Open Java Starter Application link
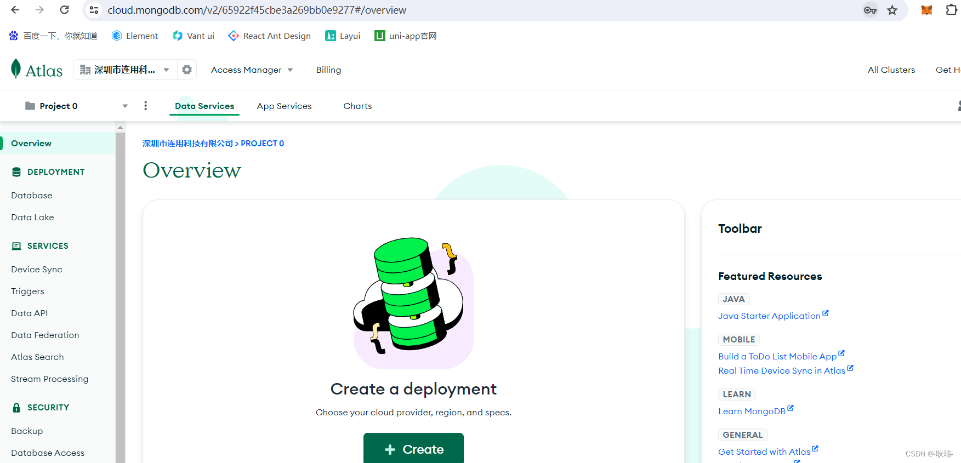Screen dimensions: 961x463 coord(773,316)
